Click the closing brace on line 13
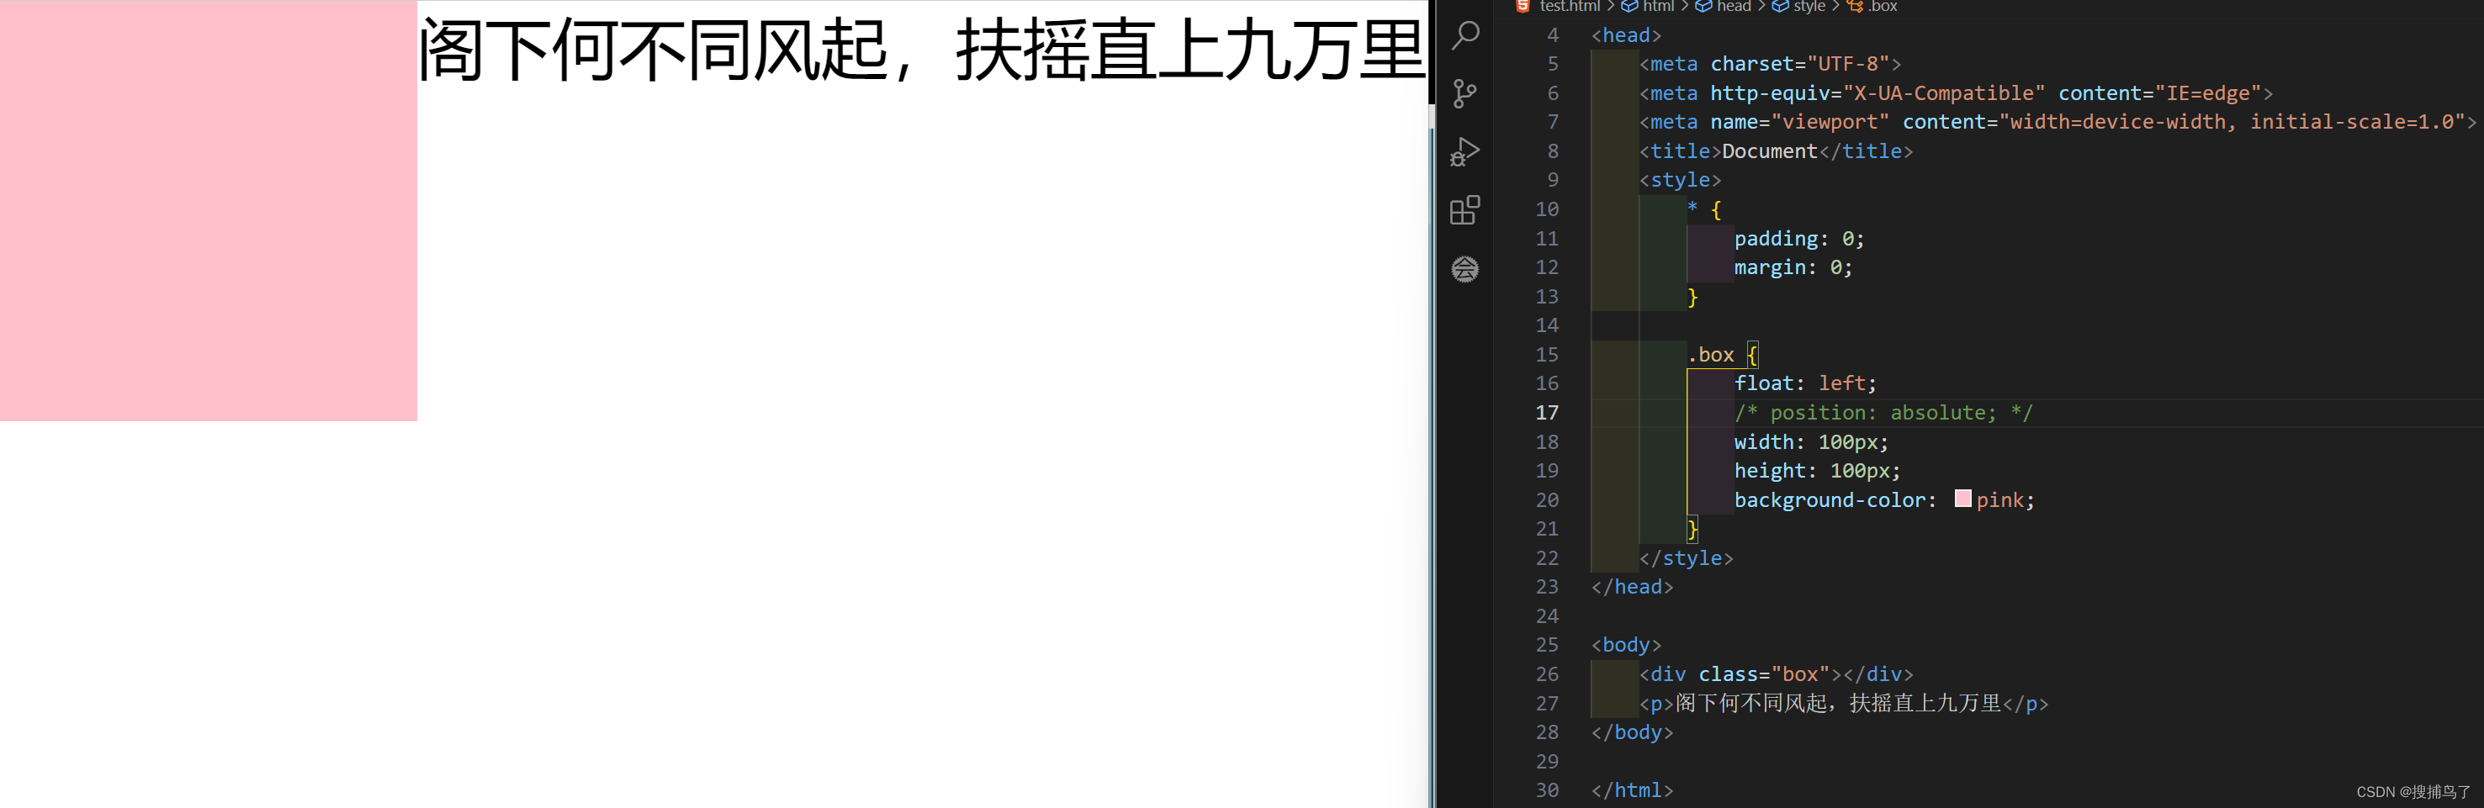The height and width of the screenshot is (808, 2484). [1692, 297]
